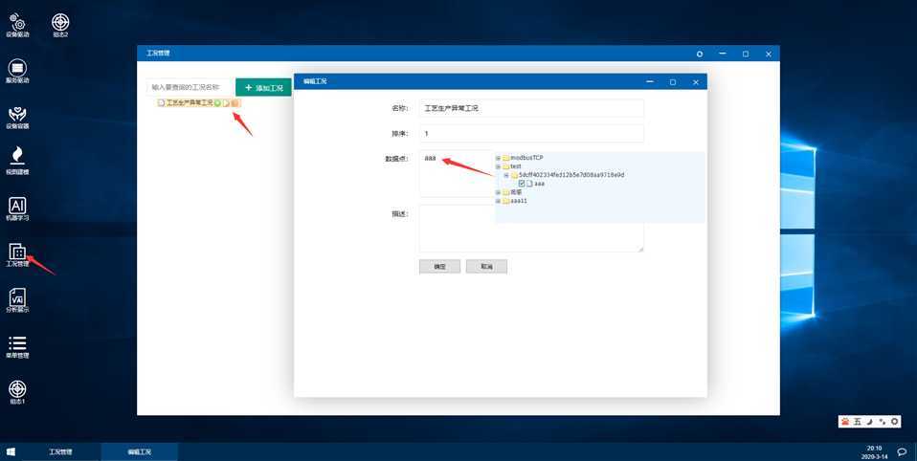Click the 名称 field with 工艺生产异常工况
Screen dimensions: 917x461
(x=531, y=108)
